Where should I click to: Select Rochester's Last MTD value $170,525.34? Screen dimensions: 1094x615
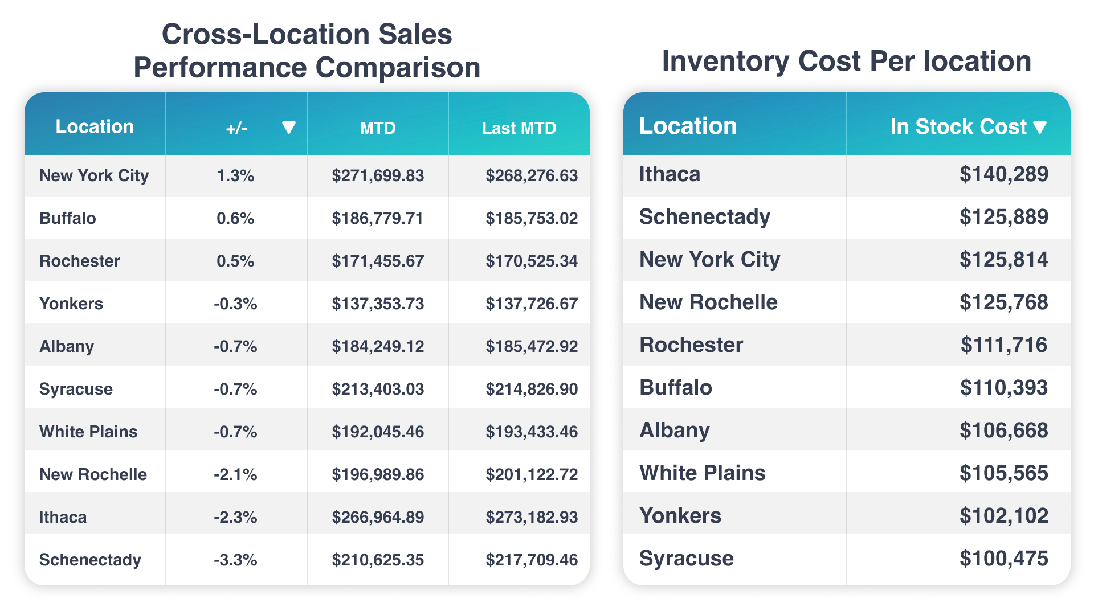(x=531, y=261)
